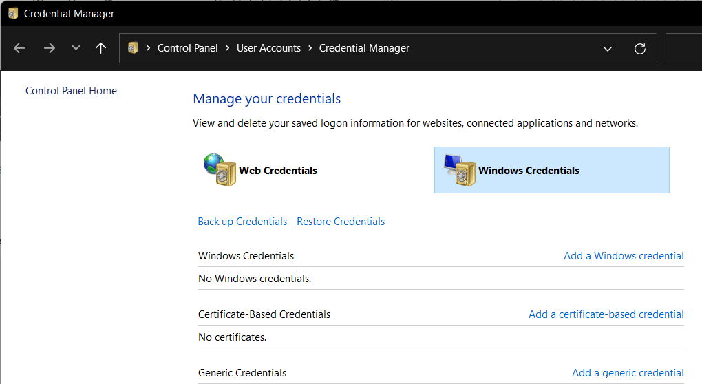702x384 pixels.
Task: Go back using the back arrow
Action: click(19, 48)
